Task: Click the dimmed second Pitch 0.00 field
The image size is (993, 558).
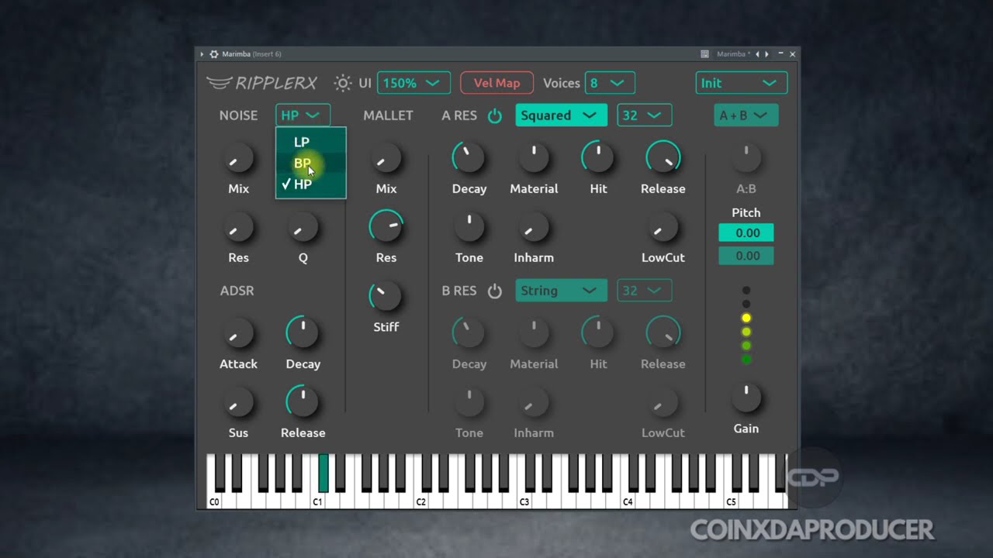Action: 746,256
